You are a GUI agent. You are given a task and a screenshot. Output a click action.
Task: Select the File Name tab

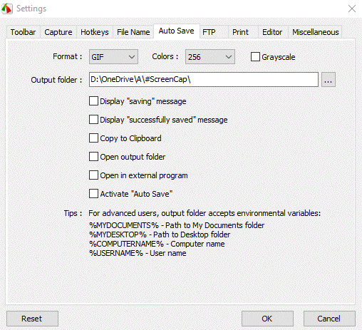(x=133, y=32)
